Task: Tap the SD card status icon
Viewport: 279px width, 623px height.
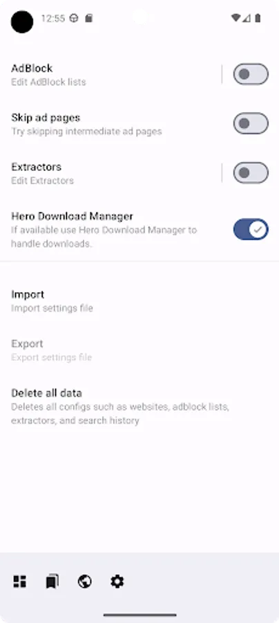Action: click(x=89, y=18)
